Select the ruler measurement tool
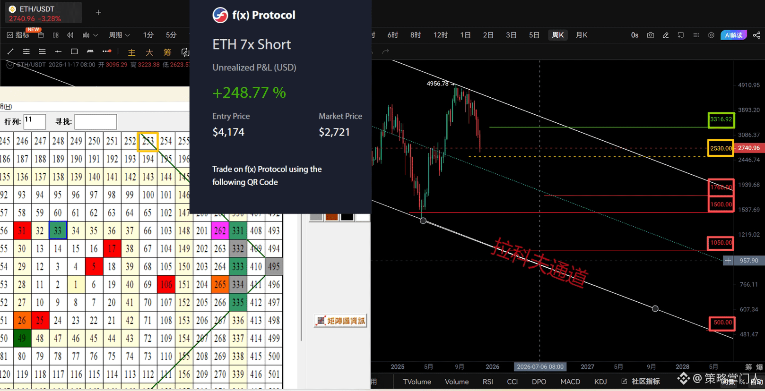 coord(90,51)
